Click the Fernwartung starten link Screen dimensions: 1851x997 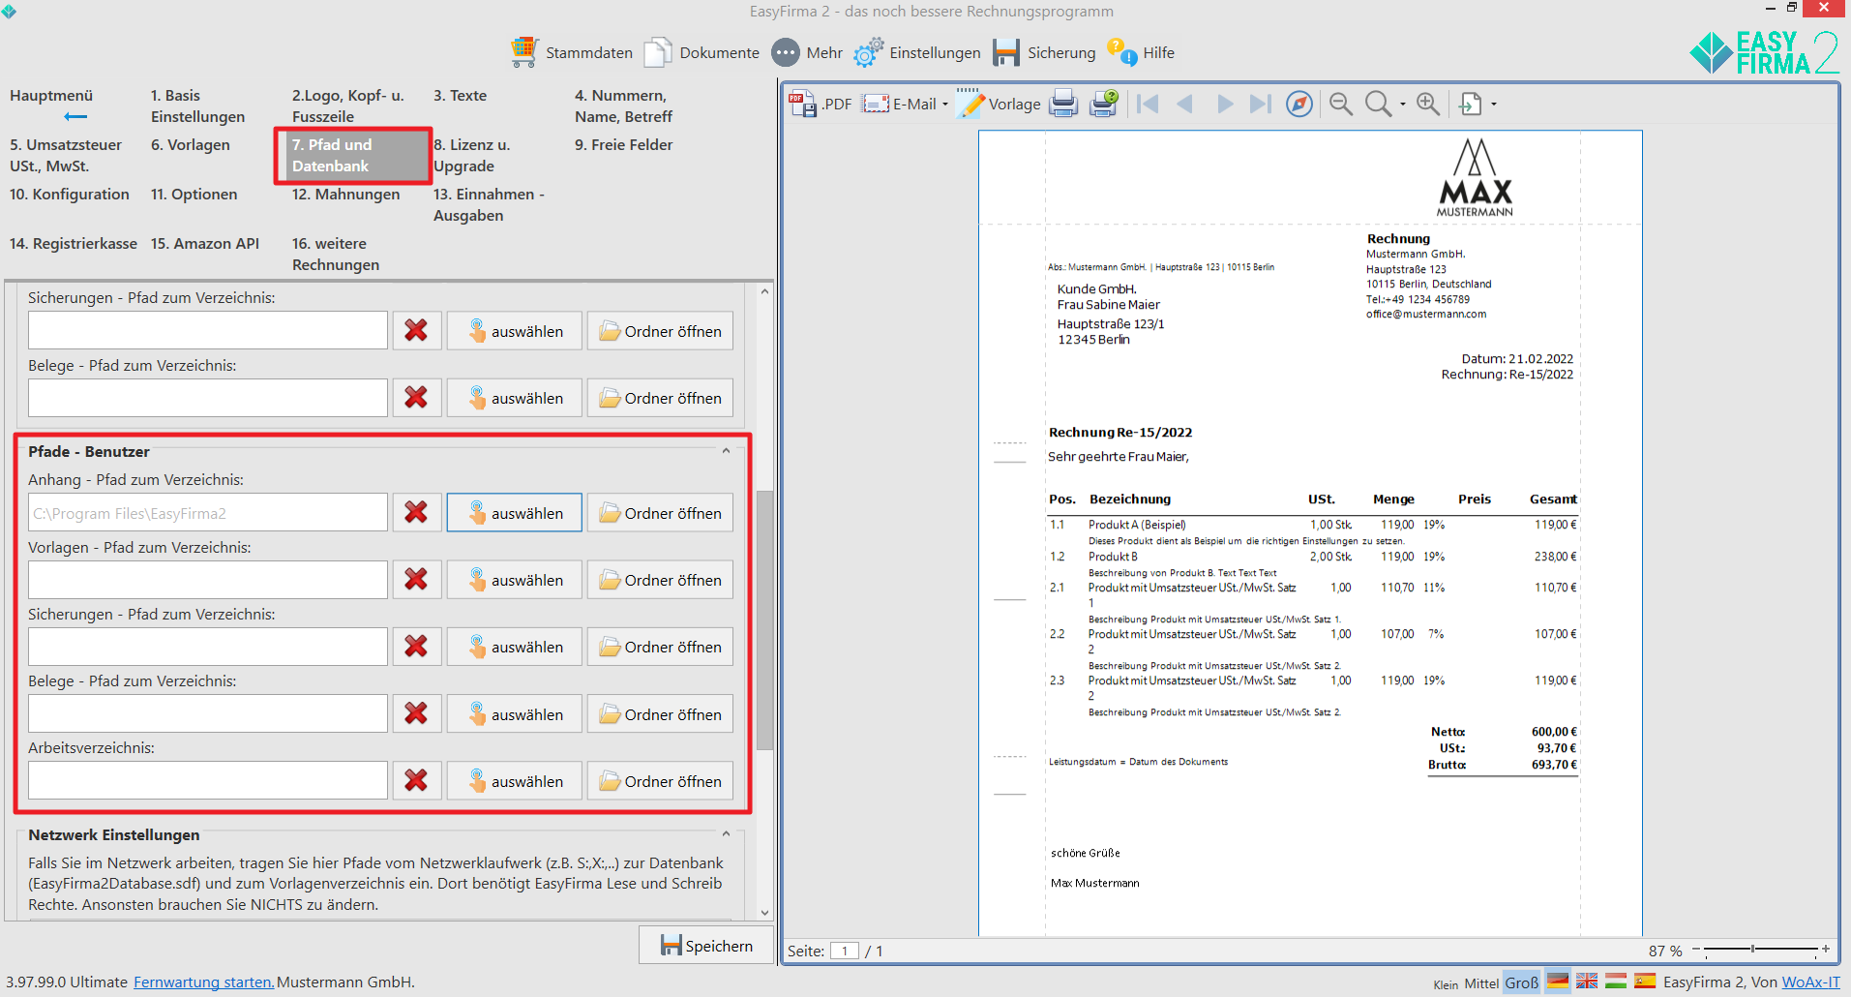coord(203,982)
